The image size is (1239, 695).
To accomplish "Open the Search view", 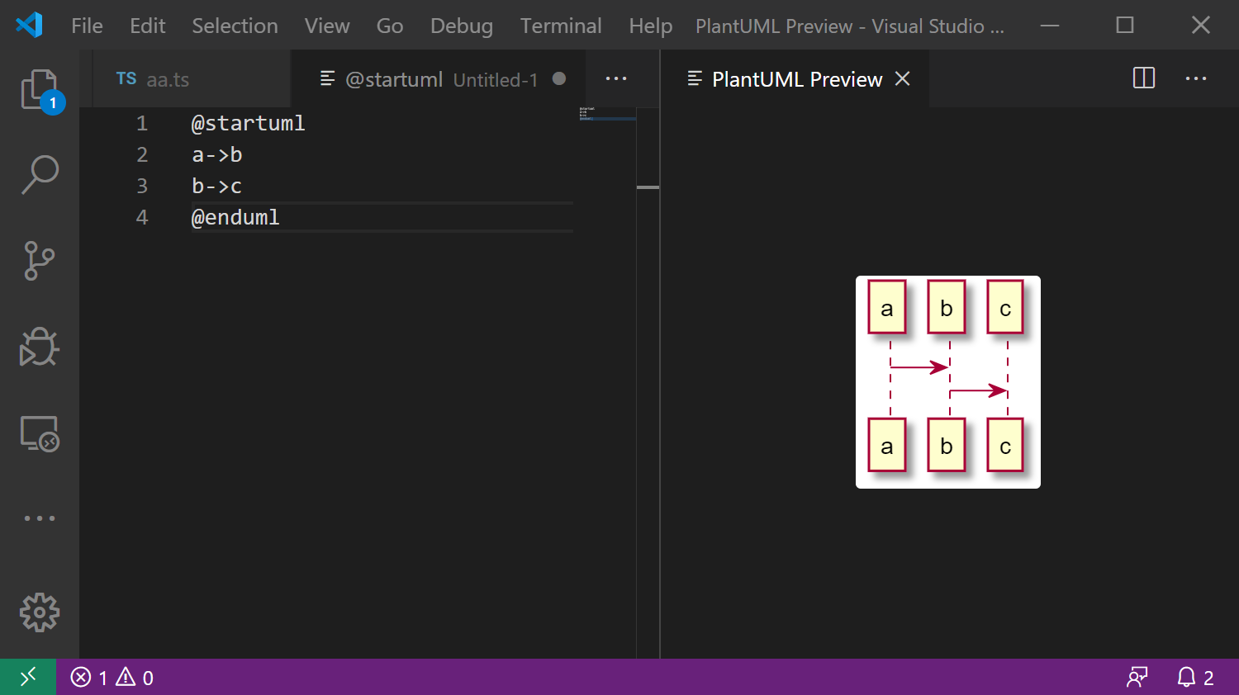I will coord(39,174).
